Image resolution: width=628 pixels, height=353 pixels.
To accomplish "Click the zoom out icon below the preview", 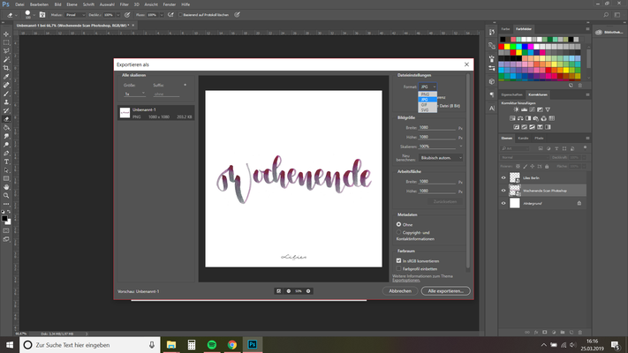I will (288, 290).
